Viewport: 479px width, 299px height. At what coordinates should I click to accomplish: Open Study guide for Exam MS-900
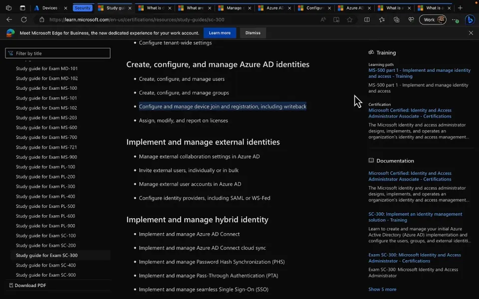[x=46, y=157]
